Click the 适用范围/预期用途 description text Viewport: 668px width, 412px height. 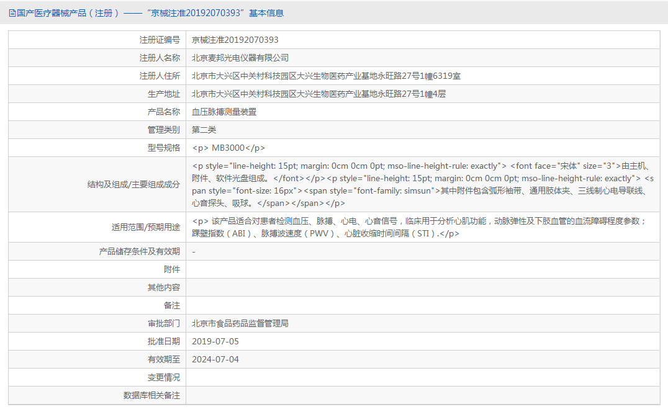[x=420, y=227]
